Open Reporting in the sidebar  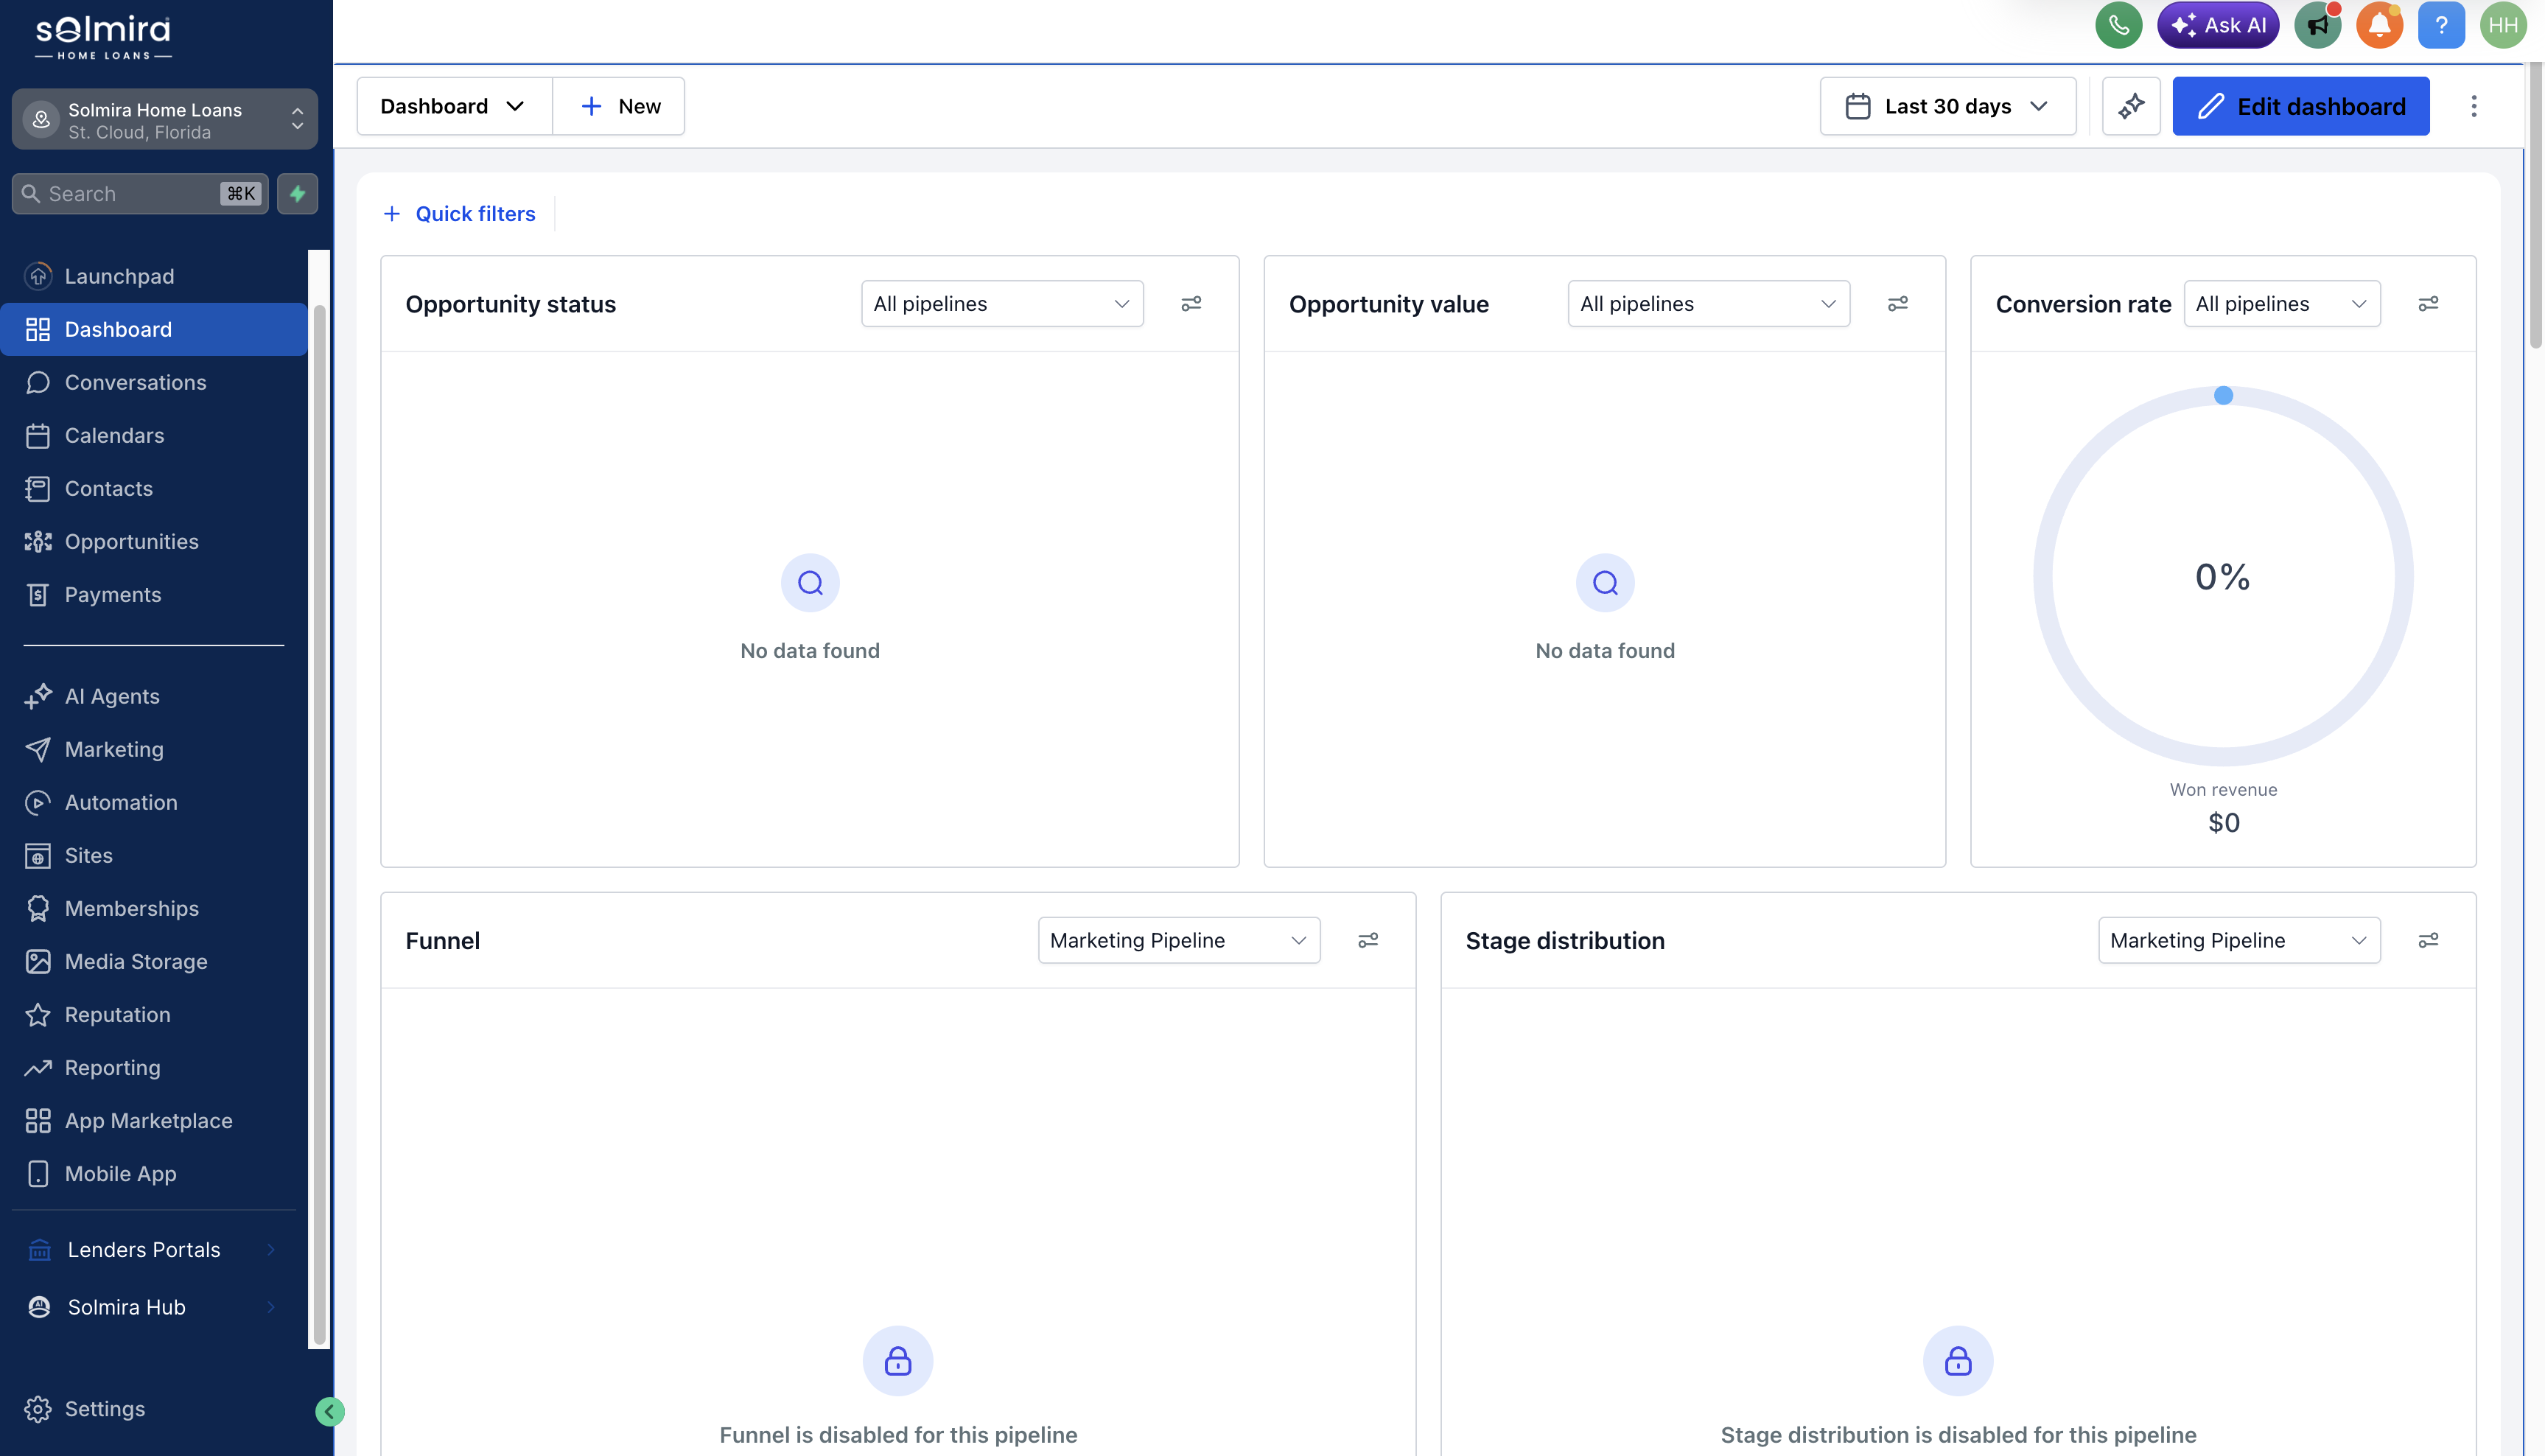[154, 1067]
